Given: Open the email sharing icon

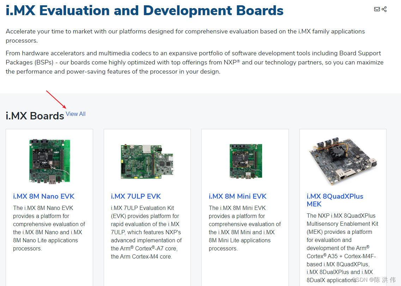Looking at the screenshot, I should pyautogui.click(x=377, y=9).
